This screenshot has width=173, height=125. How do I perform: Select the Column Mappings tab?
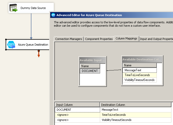(x=126, y=38)
